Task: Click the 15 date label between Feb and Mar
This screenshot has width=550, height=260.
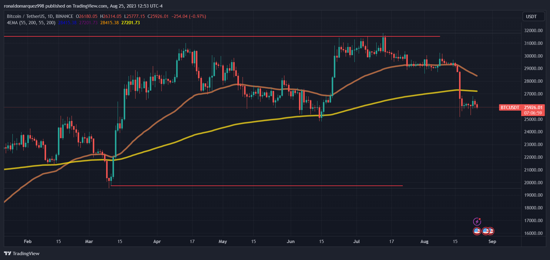Action: click(59, 242)
